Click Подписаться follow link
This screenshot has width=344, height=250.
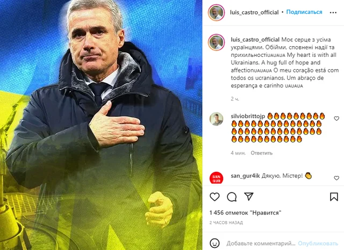(x=304, y=12)
